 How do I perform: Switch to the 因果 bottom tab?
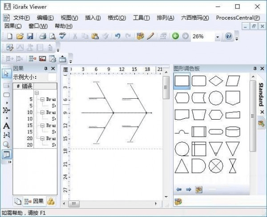[x=34, y=201]
